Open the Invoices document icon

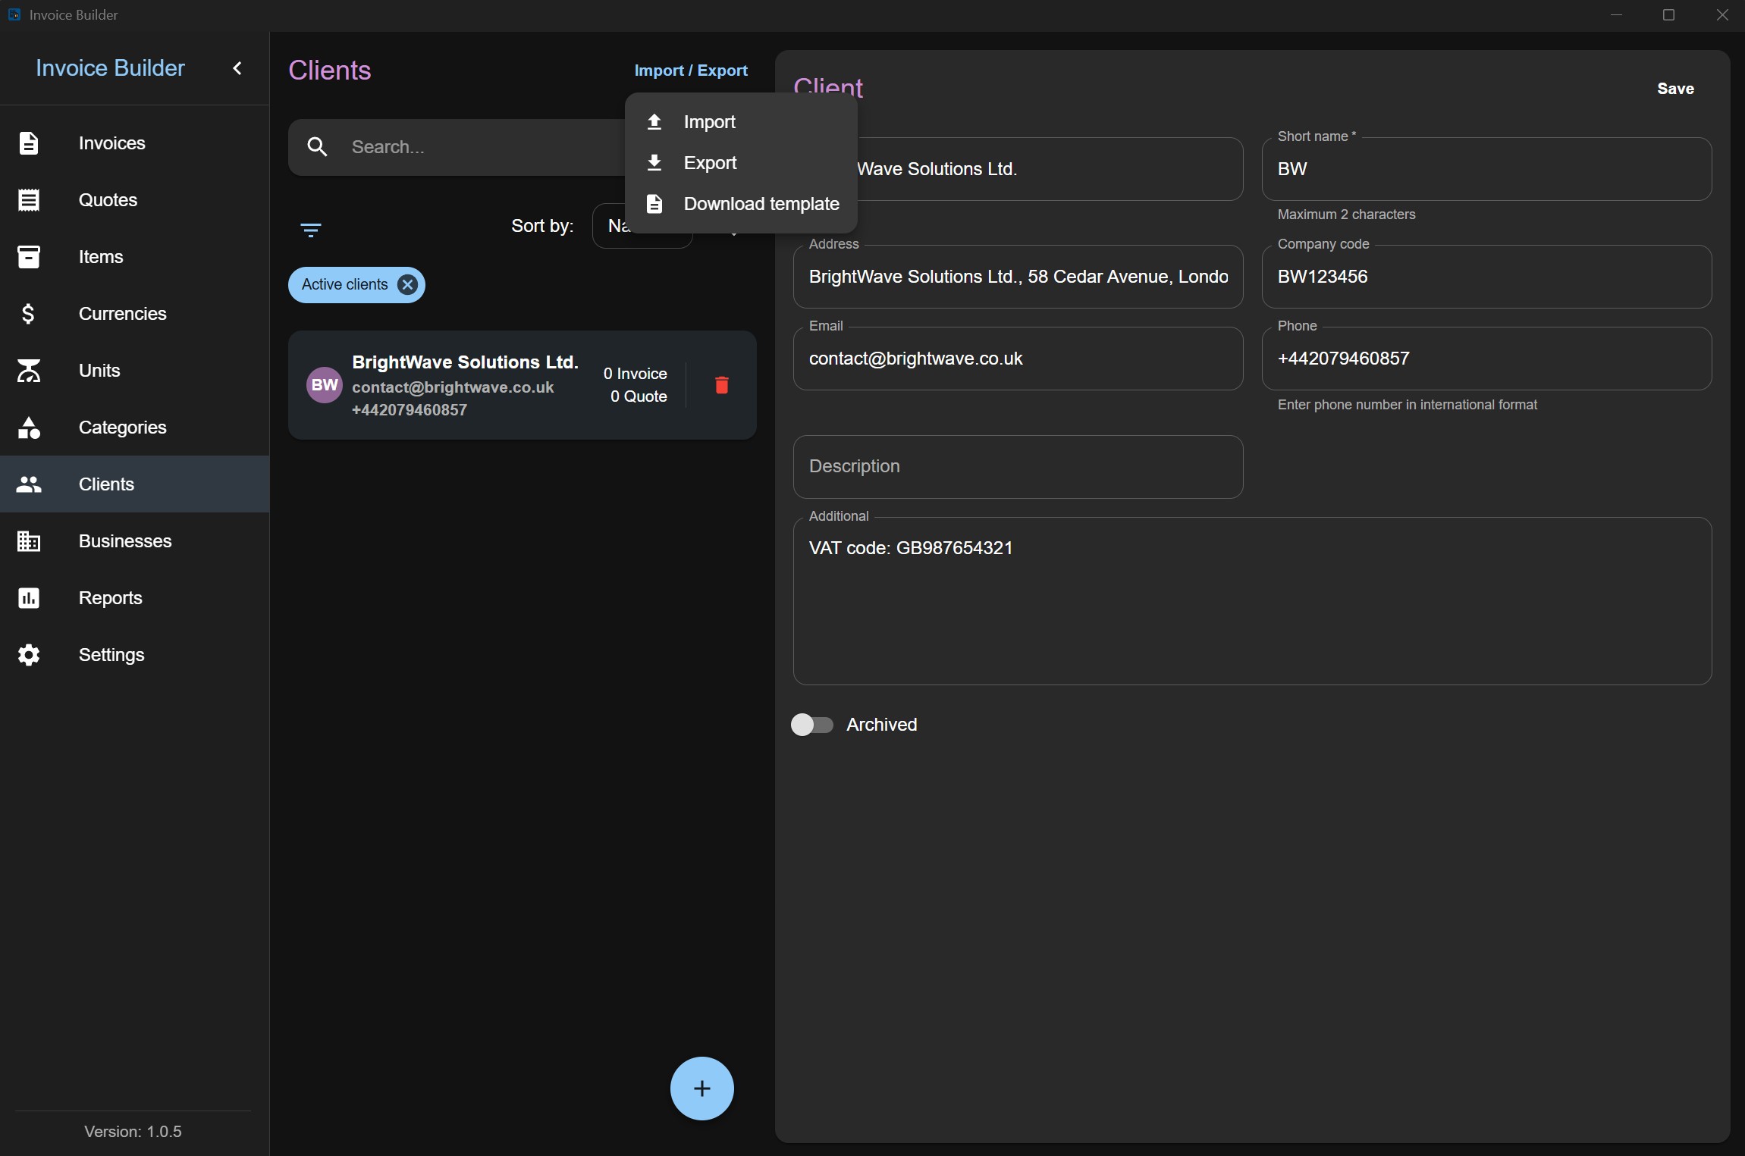tap(29, 143)
